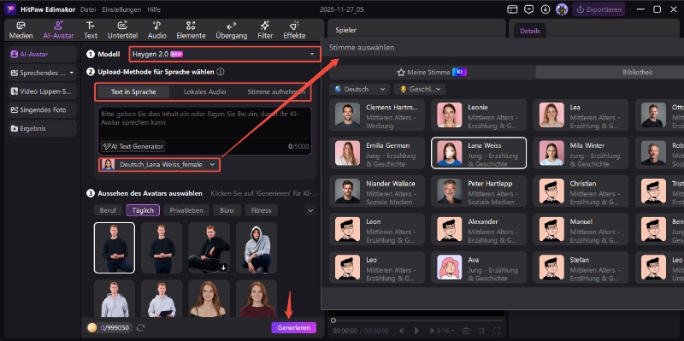Toggle the Fitness avatar category chip

[262, 210]
